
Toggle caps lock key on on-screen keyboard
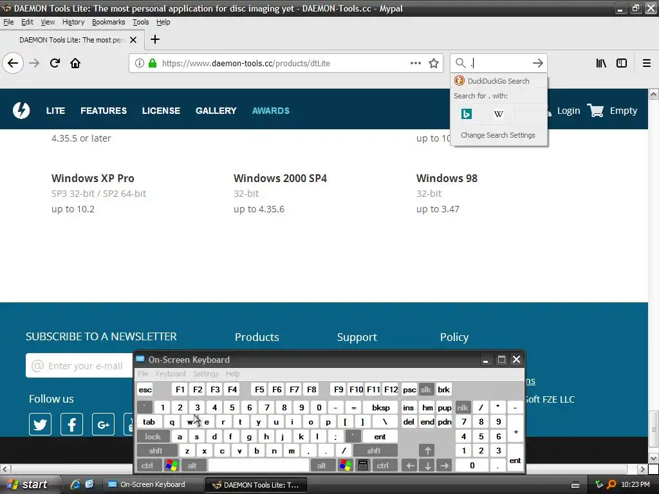[153, 437]
